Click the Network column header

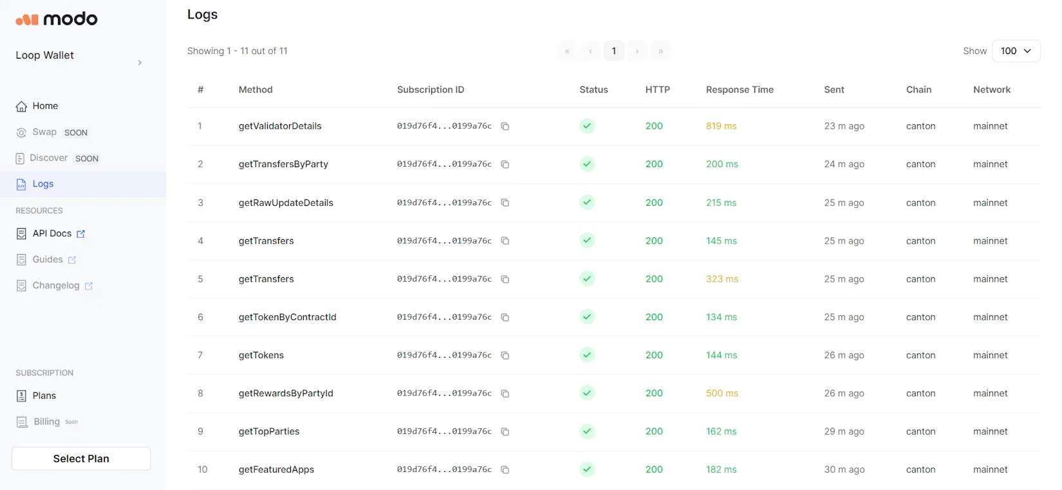coord(992,89)
